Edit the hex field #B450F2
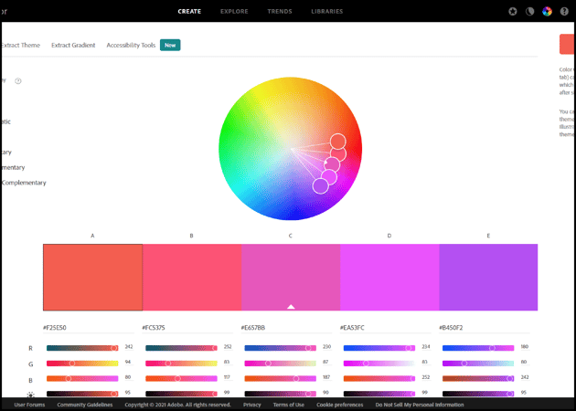The width and height of the screenshot is (576, 411). (x=485, y=328)
